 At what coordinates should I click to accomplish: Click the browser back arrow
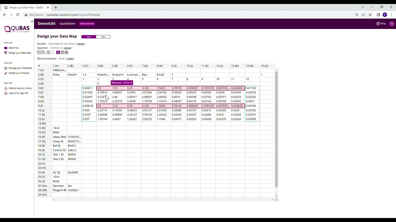coord(4,15)
